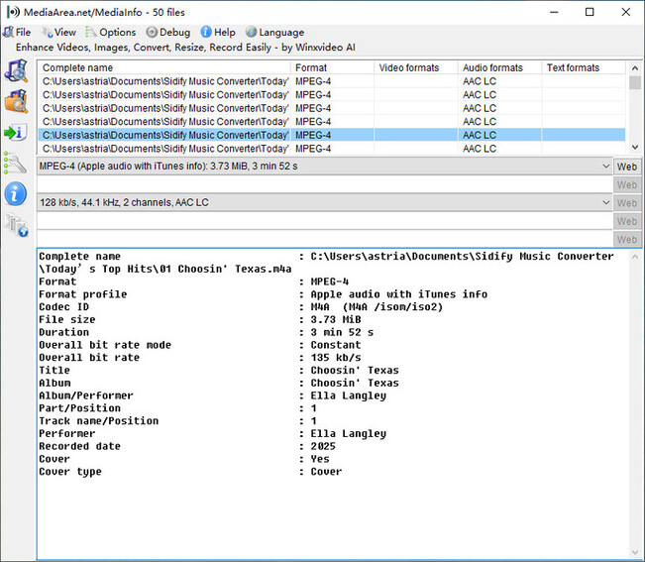Open the Preferences wrench sidebar icon
645x562 pixels.
(16, 163)
